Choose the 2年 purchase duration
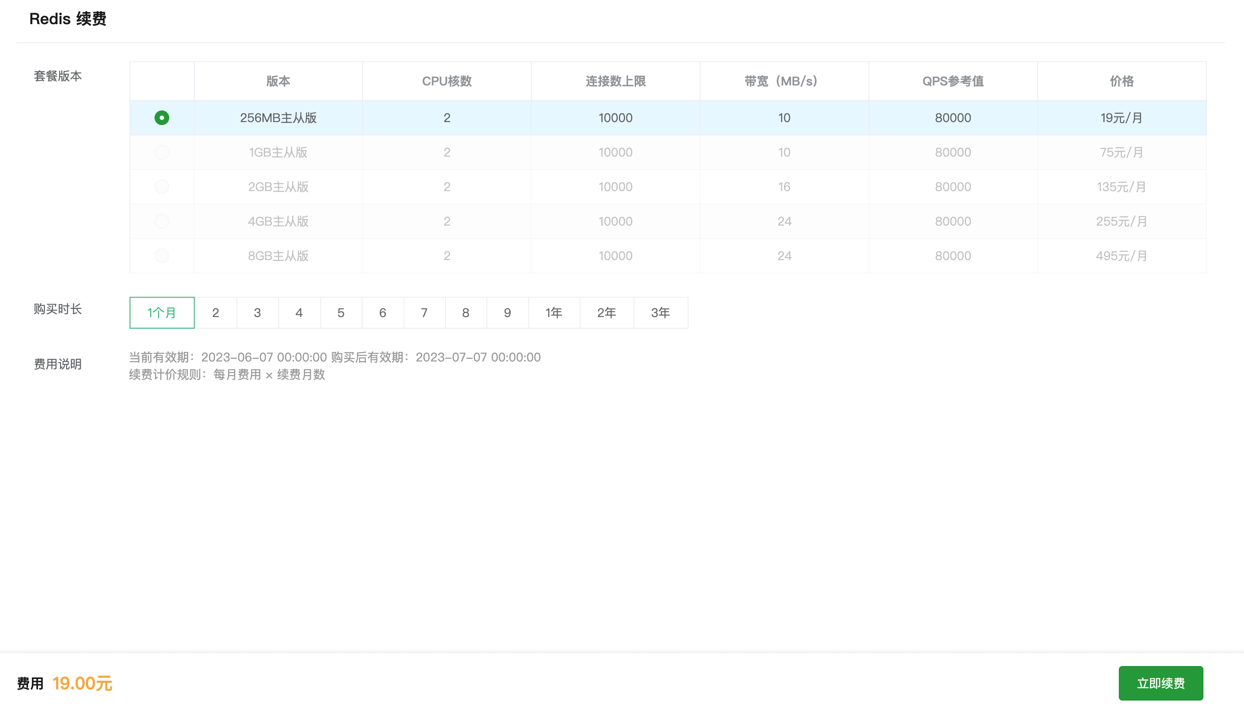This screenshot has width=1244, height=704. point(606,313)
